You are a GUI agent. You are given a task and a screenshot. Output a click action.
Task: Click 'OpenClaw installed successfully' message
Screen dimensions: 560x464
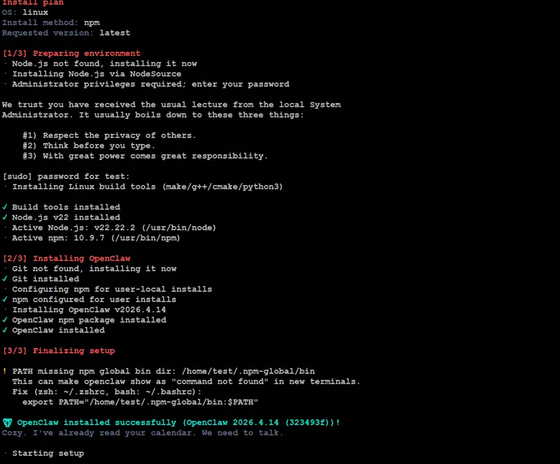point(179,423)
